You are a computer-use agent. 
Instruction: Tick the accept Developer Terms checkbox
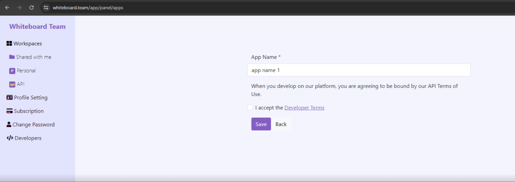point(250,107)
